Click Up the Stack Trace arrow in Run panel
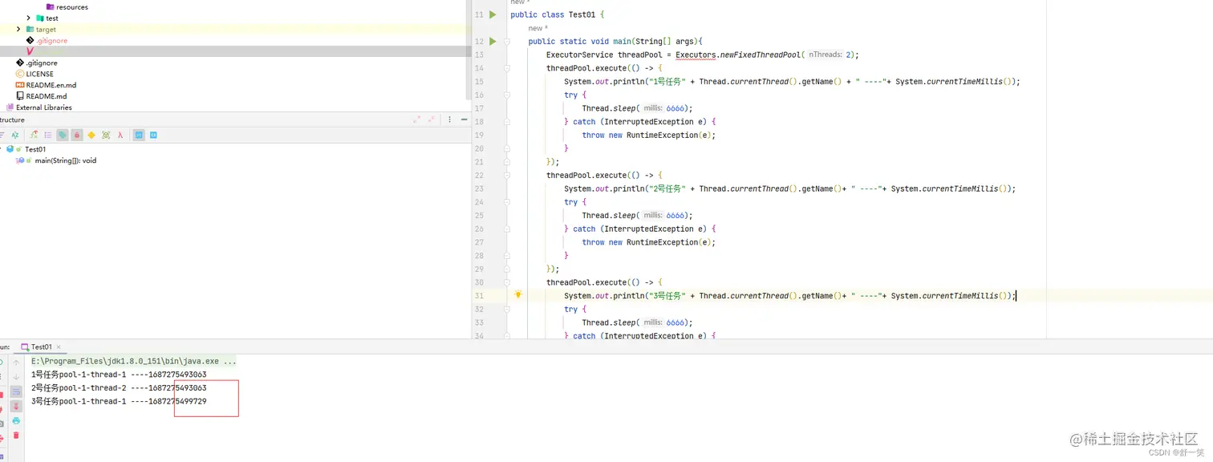 [x=16, y=363]
